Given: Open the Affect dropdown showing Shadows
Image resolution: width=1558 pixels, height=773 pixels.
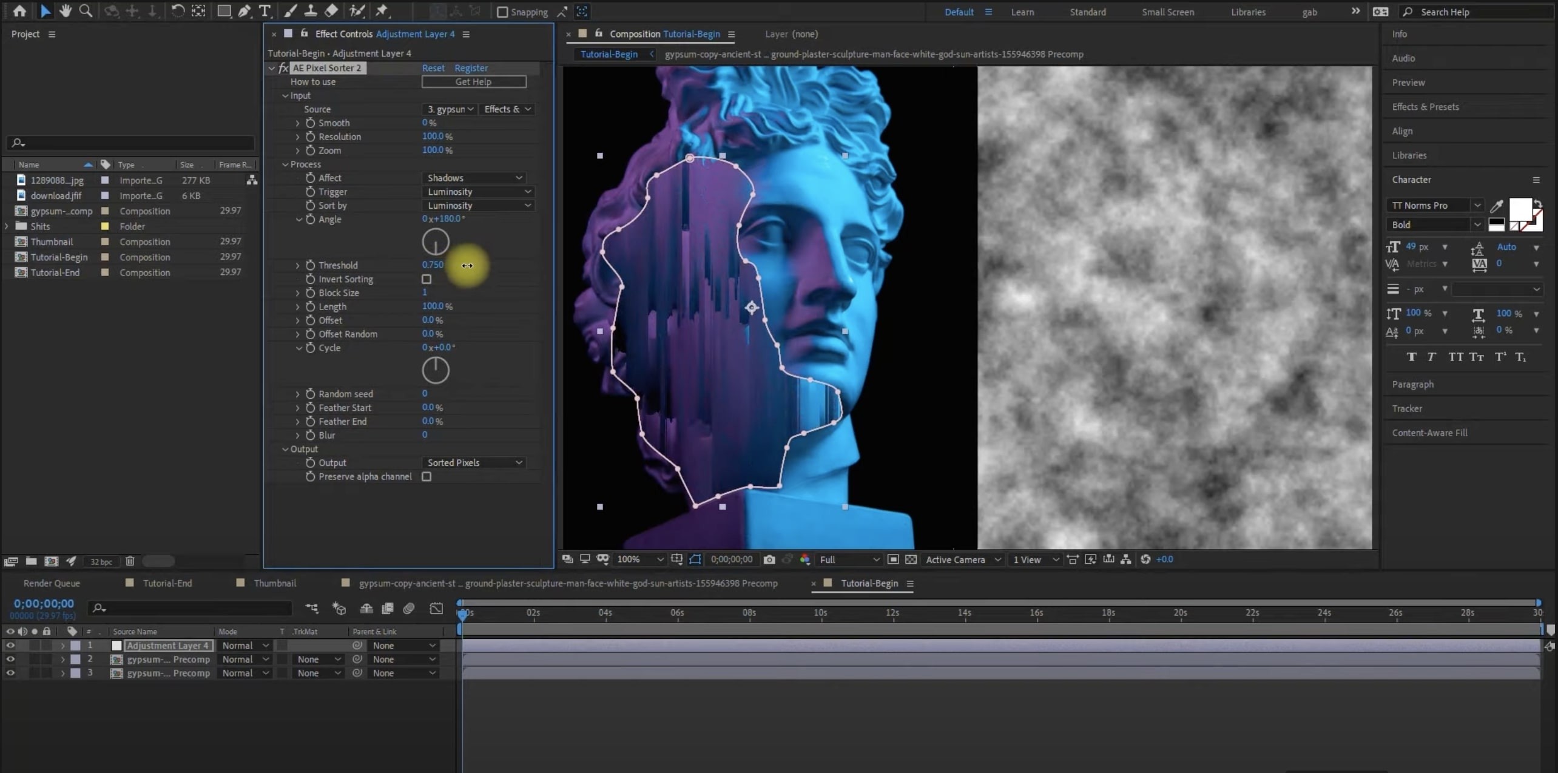Looking at the screenshot, I should (x=474, y=178).
